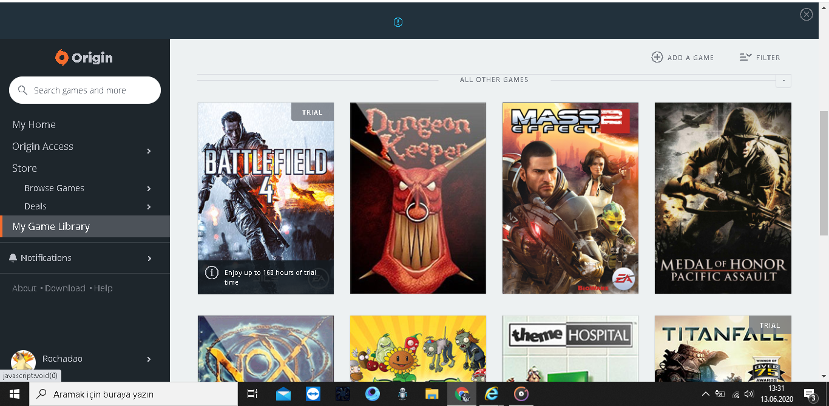Open the Help link

click(103, 288)
